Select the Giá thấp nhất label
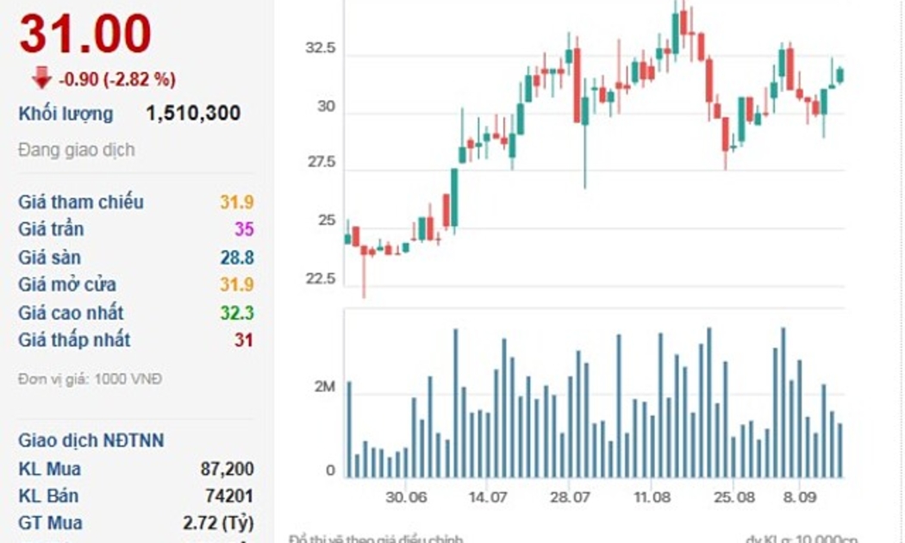 pos(74,340)
